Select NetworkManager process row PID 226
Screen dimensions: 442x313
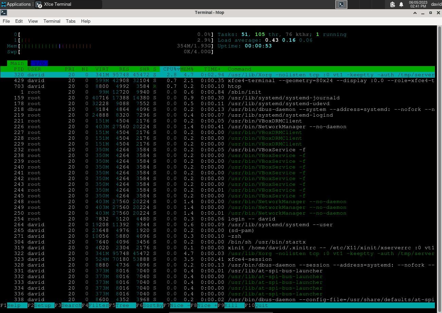[217, 126]
